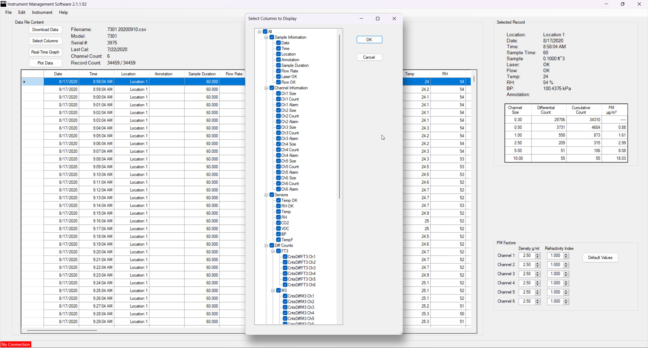The image size is (648, 348).
Task: Uncheck the Laser OK column checkbox
Action: (x=278, y=77)
